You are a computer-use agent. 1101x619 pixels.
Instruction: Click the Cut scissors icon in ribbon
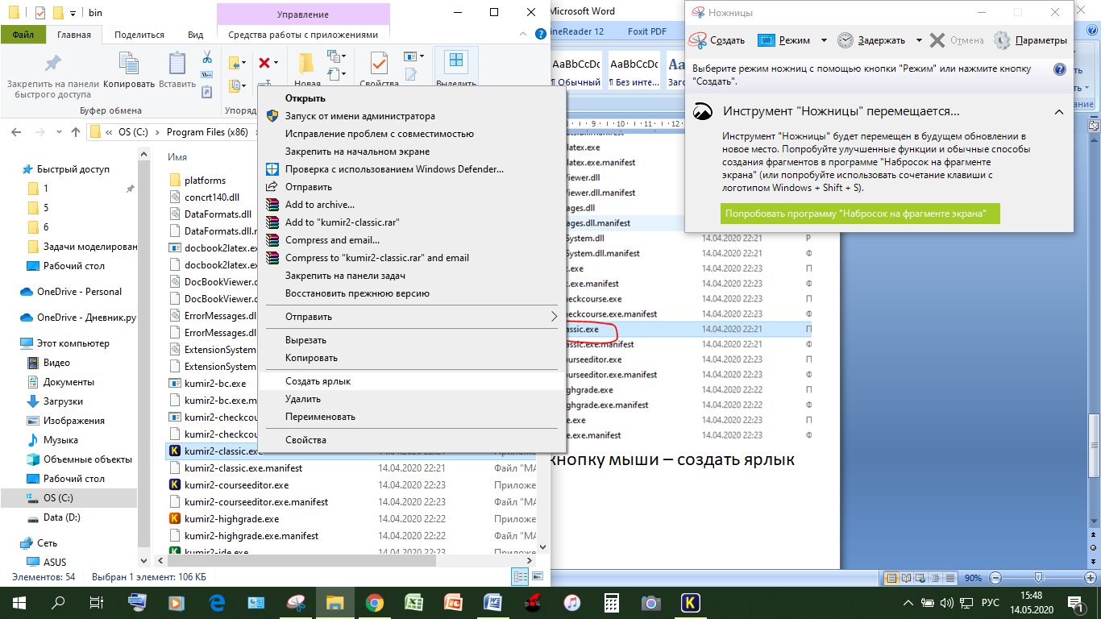207,57
